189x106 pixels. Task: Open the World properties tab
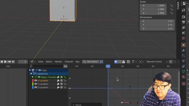click(x=183, y=38)
